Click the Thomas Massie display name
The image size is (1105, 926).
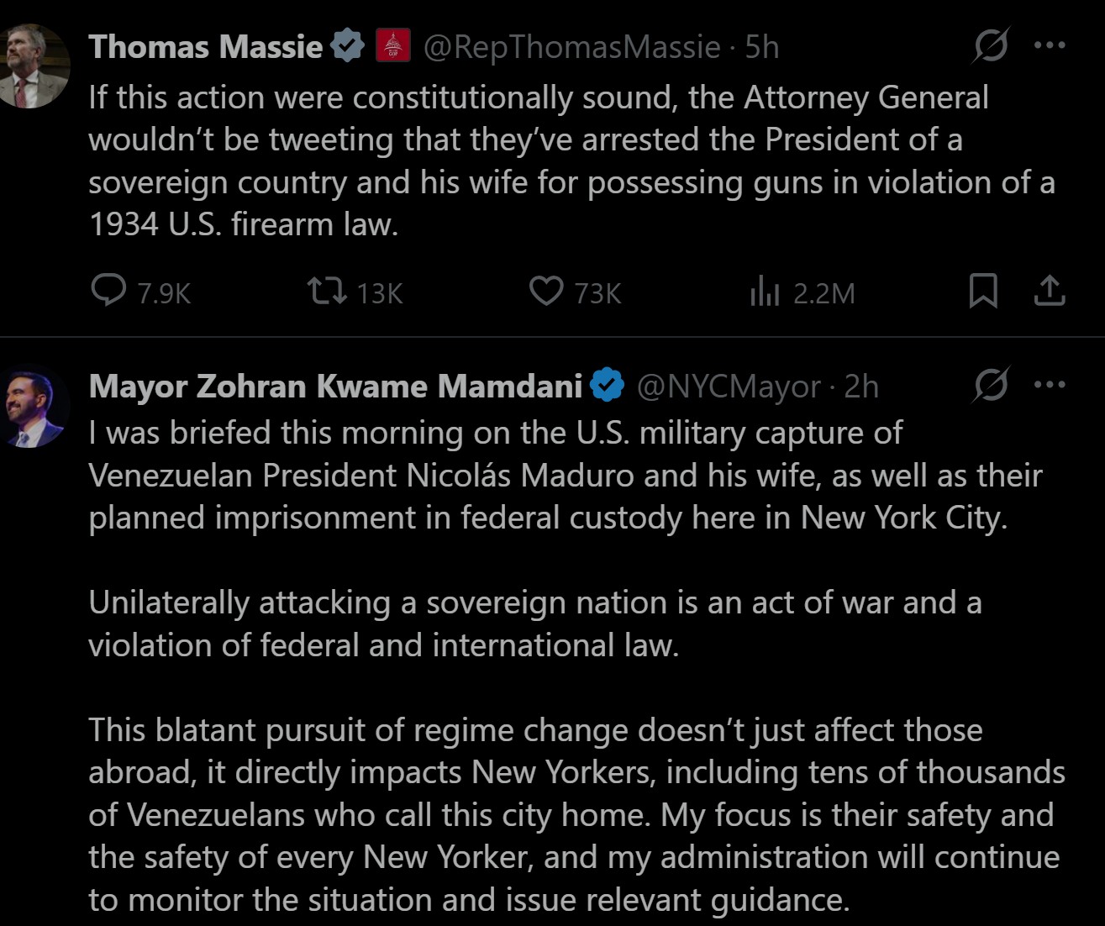205,47
